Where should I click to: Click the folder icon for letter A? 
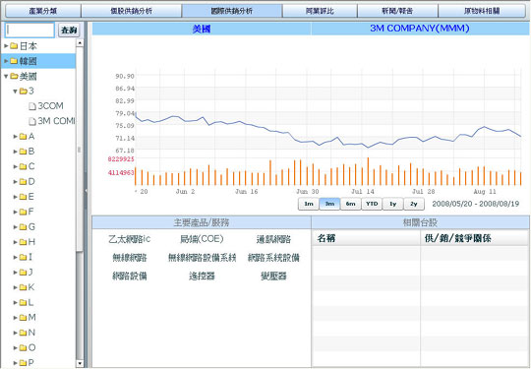(23, 136)
